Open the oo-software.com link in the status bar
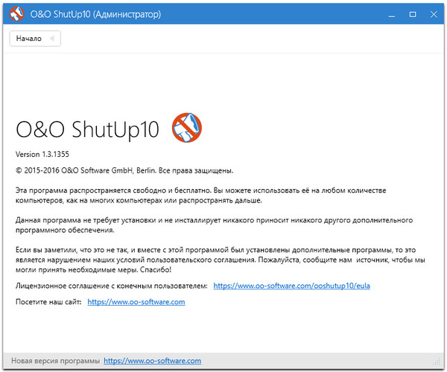Viewport: 447px width, 372px height. pos(152,361)
